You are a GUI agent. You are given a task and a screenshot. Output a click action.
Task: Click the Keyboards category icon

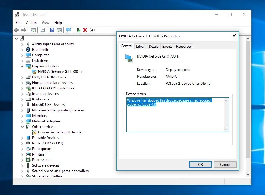point(28,99)
